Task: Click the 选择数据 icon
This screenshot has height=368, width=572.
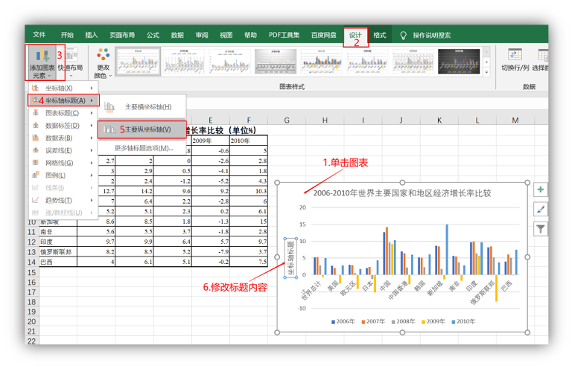Action: point(543,55)
